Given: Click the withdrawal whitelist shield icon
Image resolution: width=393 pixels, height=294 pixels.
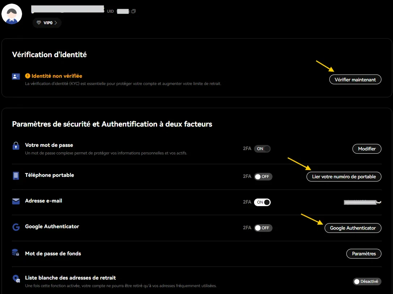Looking at the screenshot, I should click(x=16, y=278).
